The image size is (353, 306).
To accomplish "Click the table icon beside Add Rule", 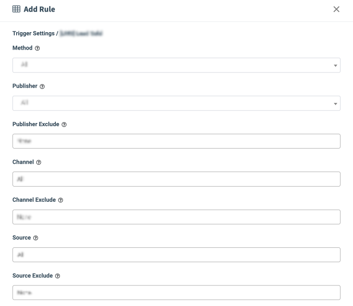I will click(16, 9).
